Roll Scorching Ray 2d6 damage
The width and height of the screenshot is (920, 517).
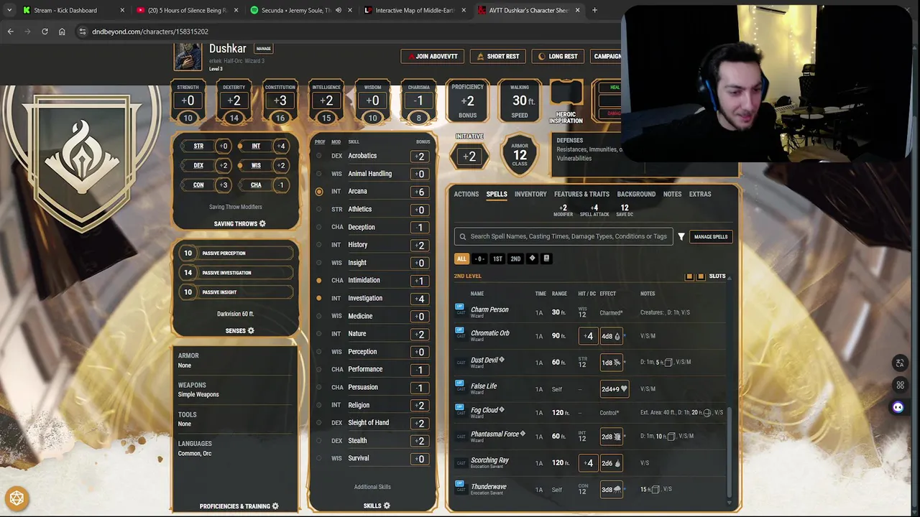pyautogui.click(x=610, y=463)
